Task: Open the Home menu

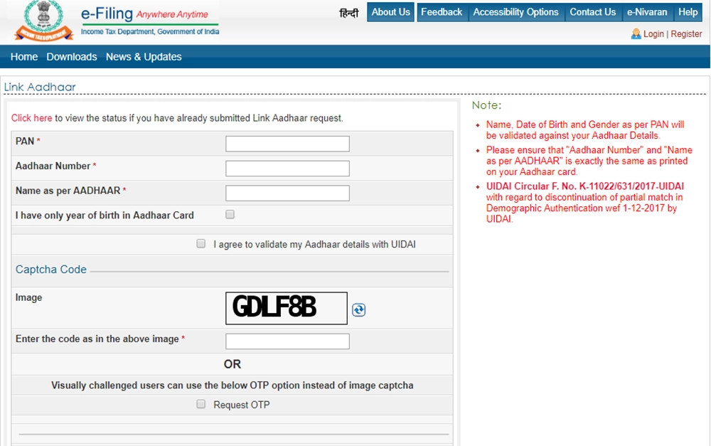Action: click(x=24, y=57)
